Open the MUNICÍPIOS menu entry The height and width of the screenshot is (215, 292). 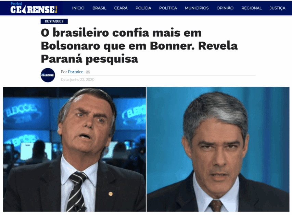coord(196,8)
